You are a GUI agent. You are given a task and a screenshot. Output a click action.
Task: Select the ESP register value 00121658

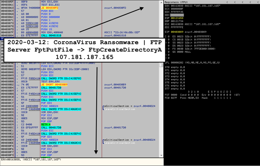[177, 18]
